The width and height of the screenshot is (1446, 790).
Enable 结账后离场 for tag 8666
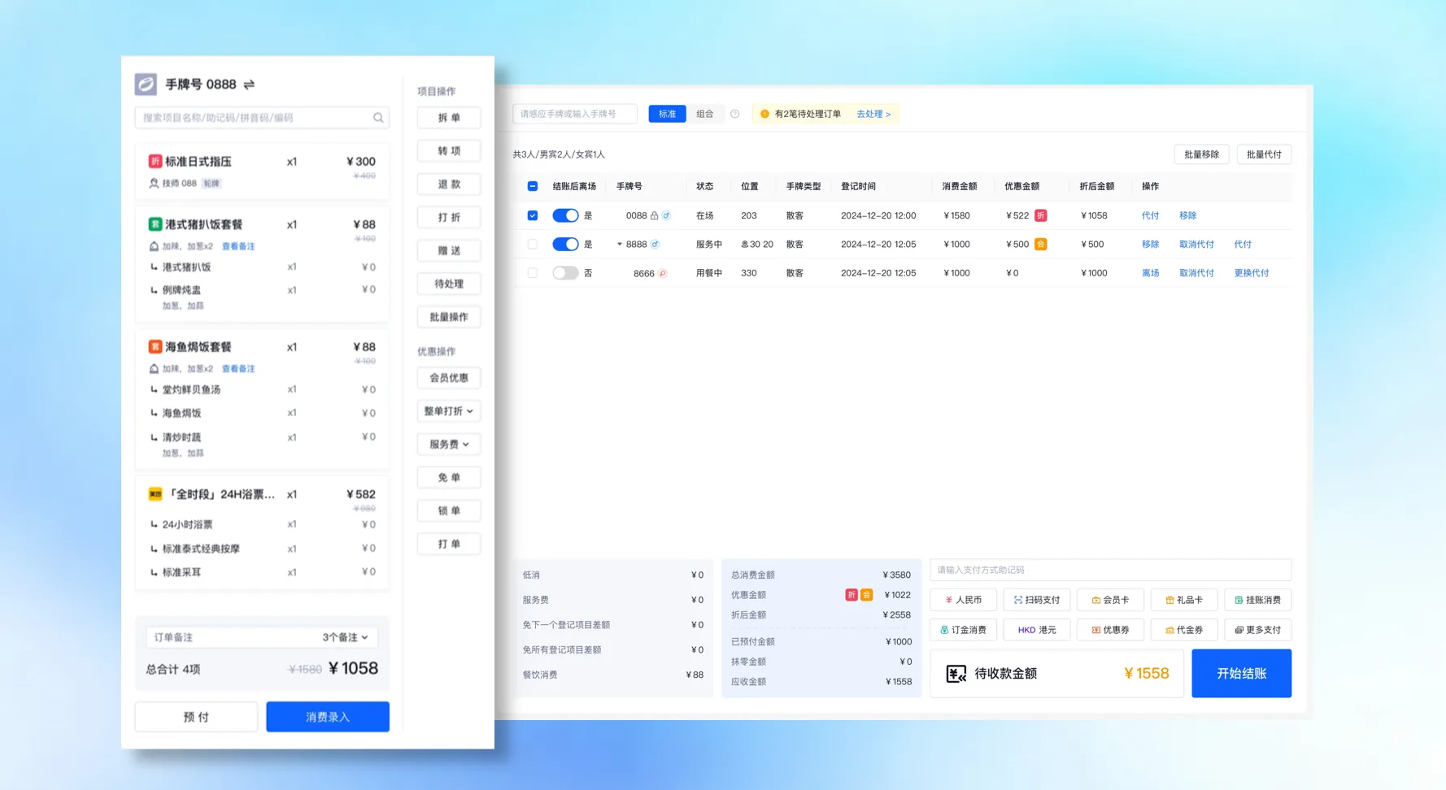[566, 272]
